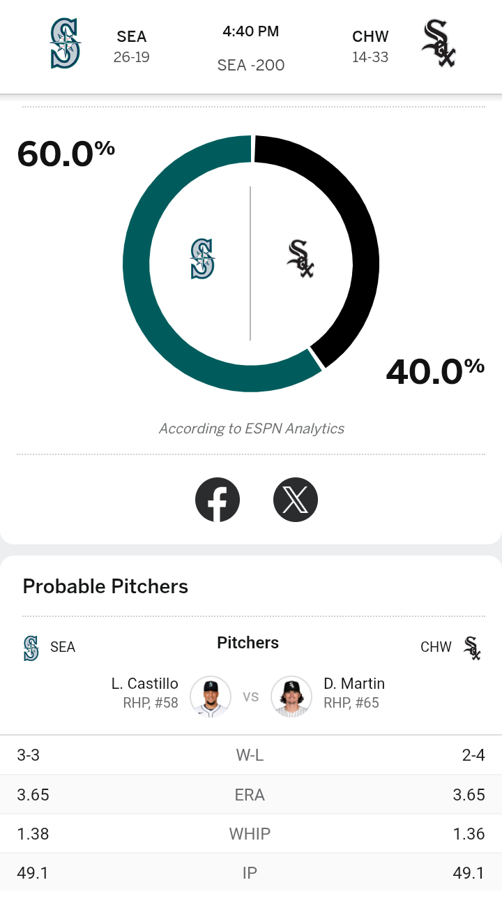The height and width of the screenshot is (901, 502).
Task: Open the L. Castillo player link
Action: (145, 684)
